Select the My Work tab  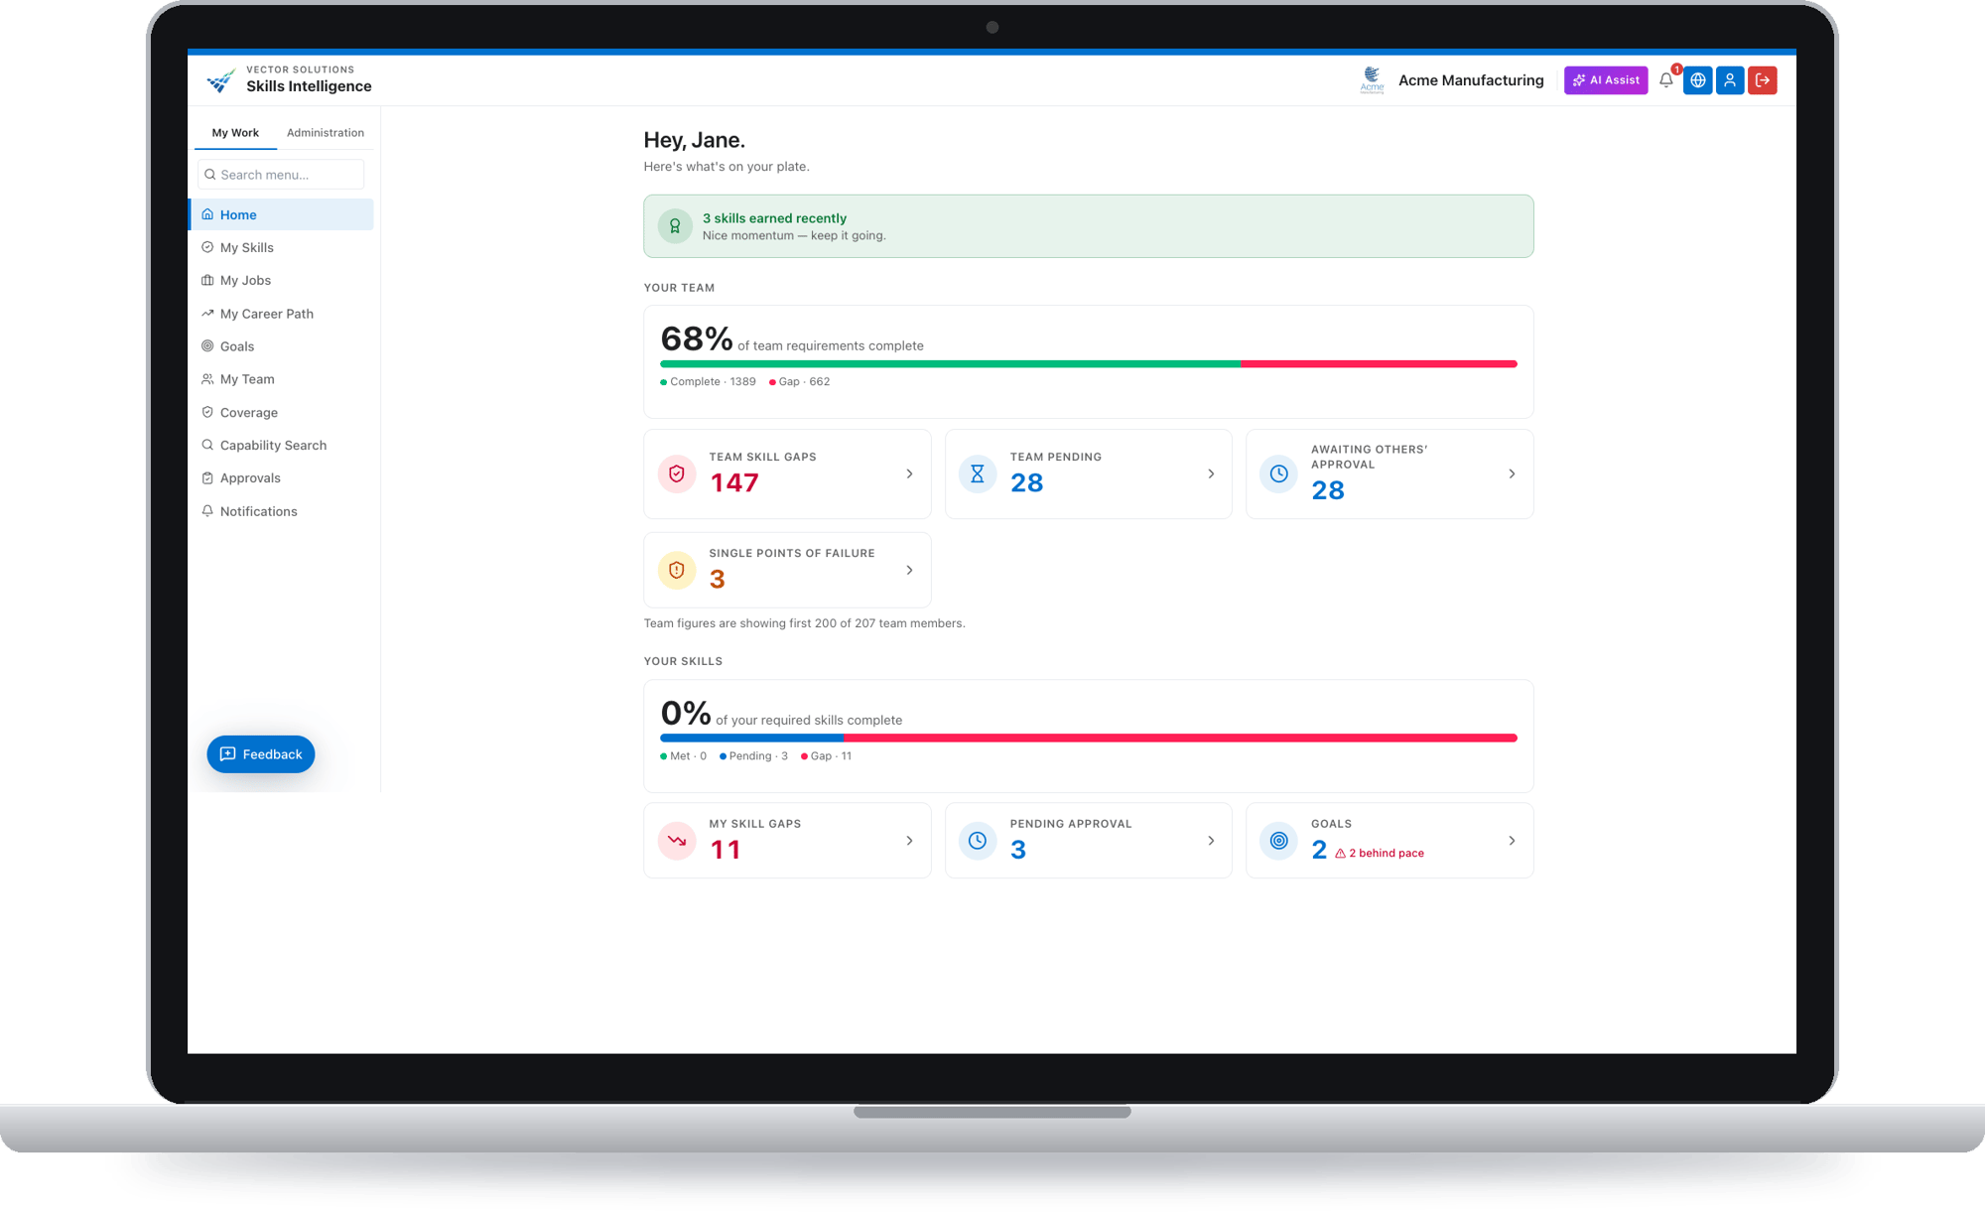pos(235,133)
